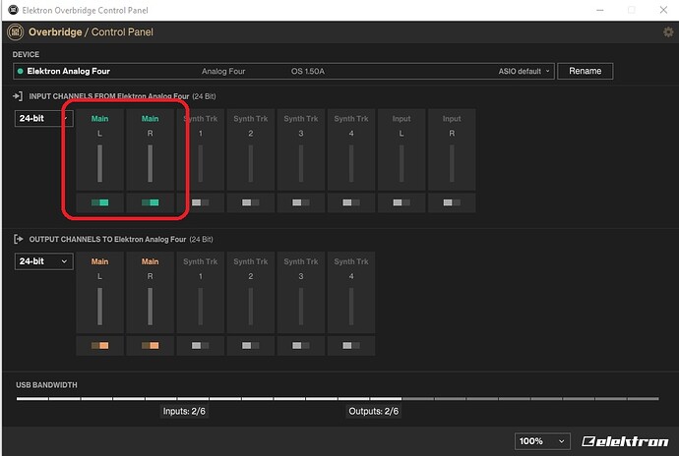679x456 pixels.
Task: Close the Overbridge Control Panel window
Action: (x=663, y=10)
